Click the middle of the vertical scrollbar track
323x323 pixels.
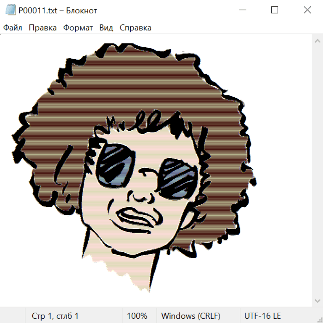(317, 170)
